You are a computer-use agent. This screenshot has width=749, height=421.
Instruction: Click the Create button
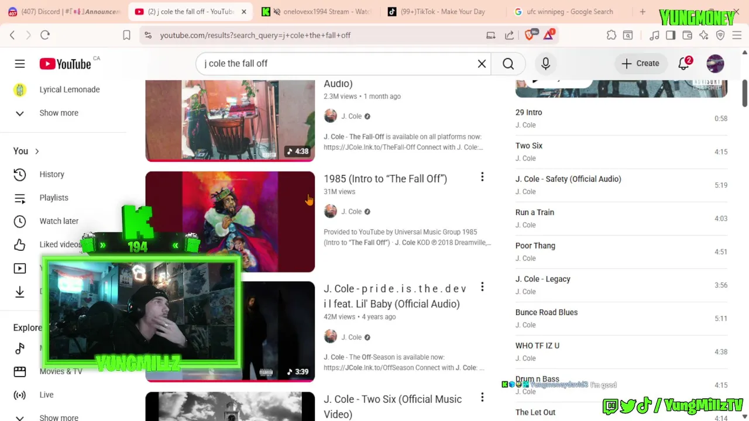pyautogui.click(x=640, y=63)
